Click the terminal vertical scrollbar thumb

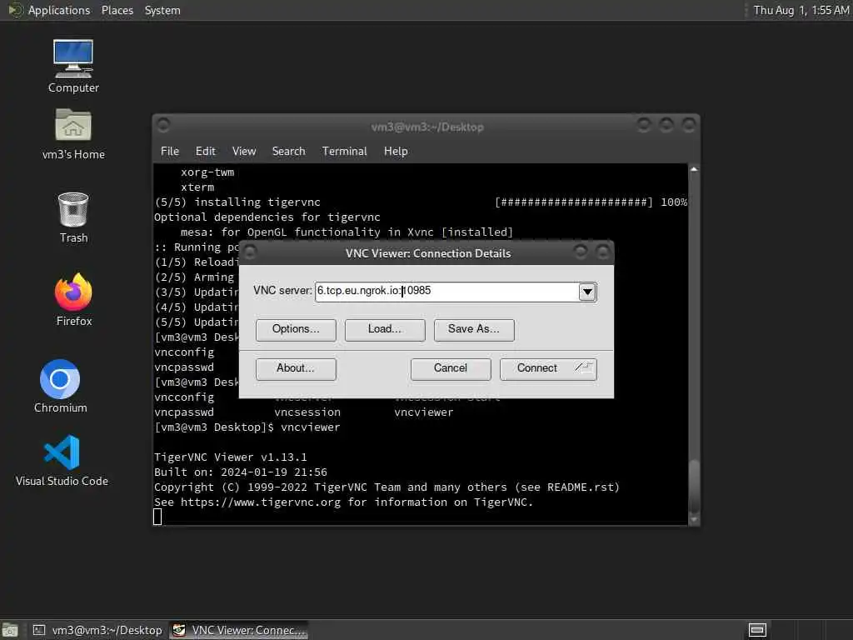pyautogui.click(x=694, y=486)
